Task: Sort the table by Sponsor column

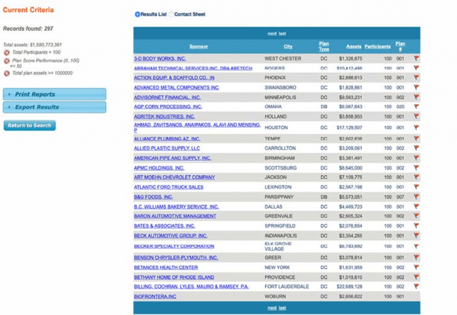Action: pyautogui.click(x=199, y=46)
